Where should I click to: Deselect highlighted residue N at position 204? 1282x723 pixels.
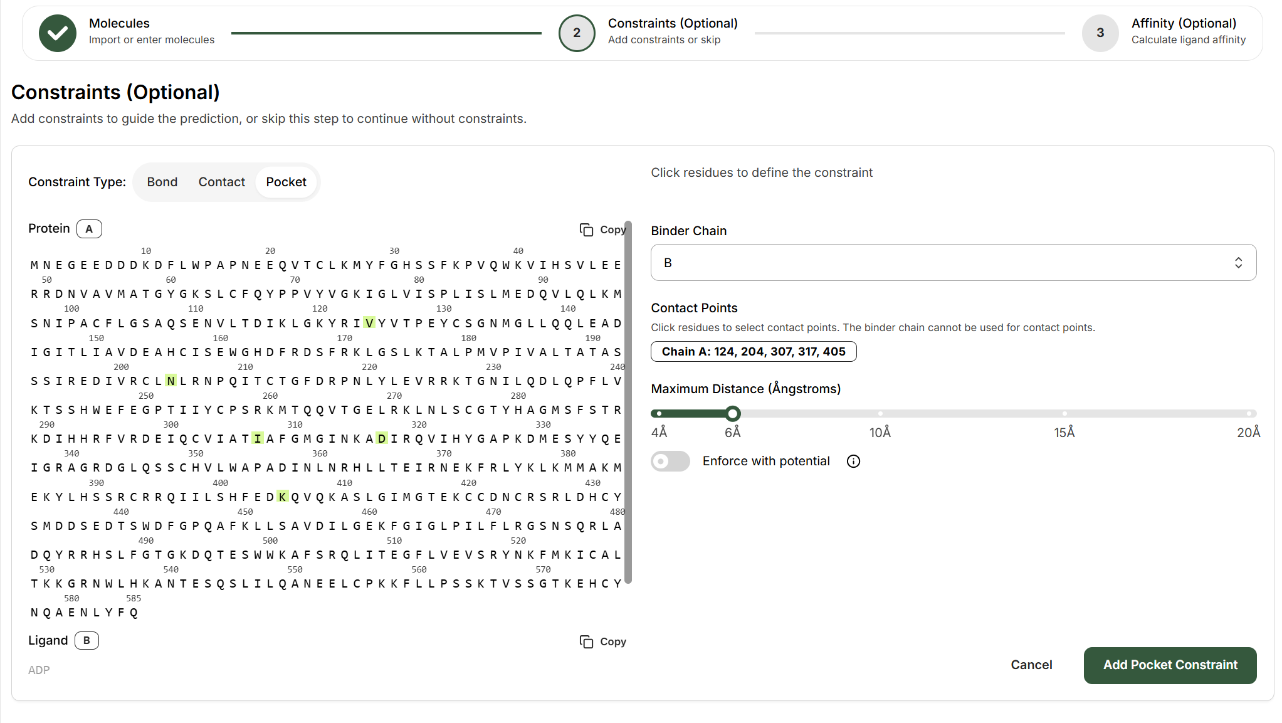pyautogui.click(x=171, y=381)
